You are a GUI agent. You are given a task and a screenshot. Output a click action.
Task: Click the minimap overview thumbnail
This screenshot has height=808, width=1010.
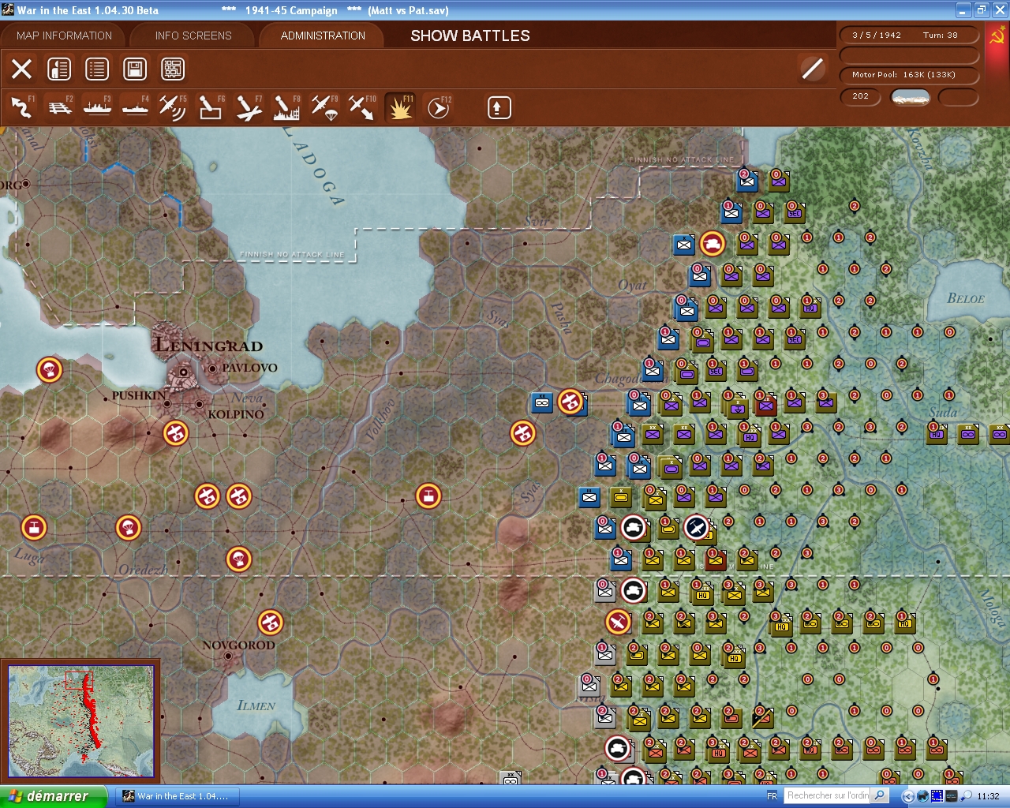[81, 720]
